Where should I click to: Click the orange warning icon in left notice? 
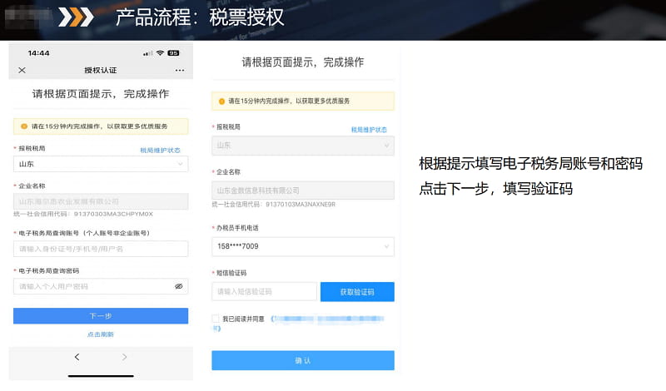pos(24,126)
